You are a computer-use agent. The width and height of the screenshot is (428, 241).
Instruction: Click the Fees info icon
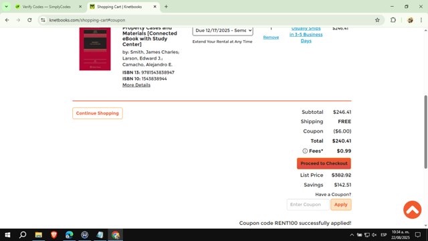[305, 151]
